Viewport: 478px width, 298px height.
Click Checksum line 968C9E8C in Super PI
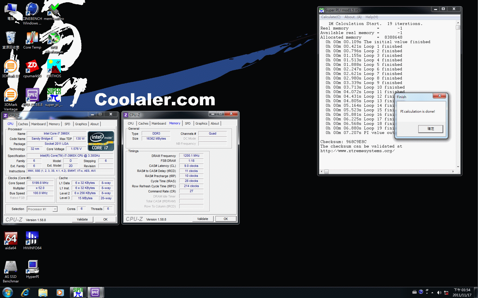pyautogui.click(x=343, y=142)
